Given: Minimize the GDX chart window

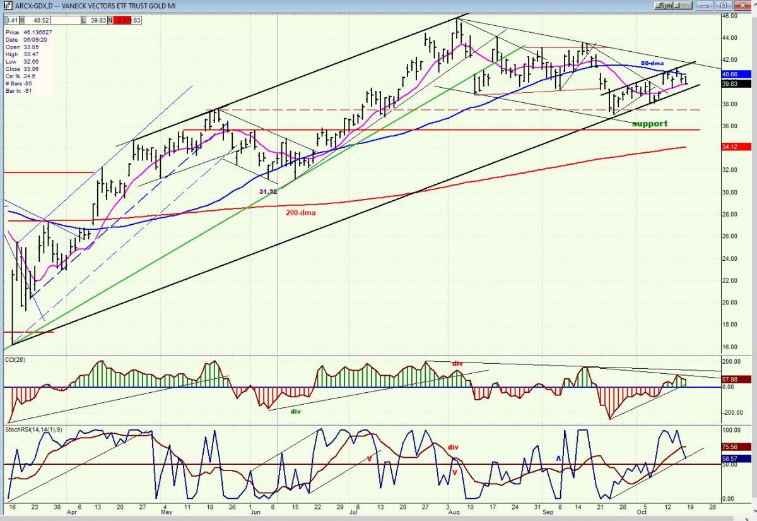Looking at the screenshot, I should (705, 6).
